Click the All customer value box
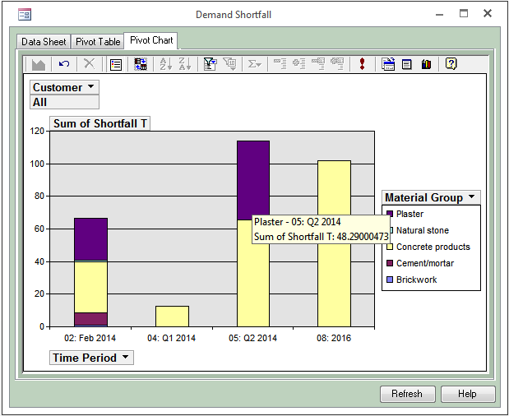 (x=65, y=102)
